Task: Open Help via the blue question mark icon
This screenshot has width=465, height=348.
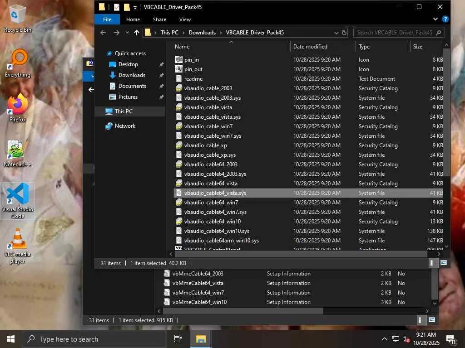Action: pyautogui.click(x=445, y=19)
